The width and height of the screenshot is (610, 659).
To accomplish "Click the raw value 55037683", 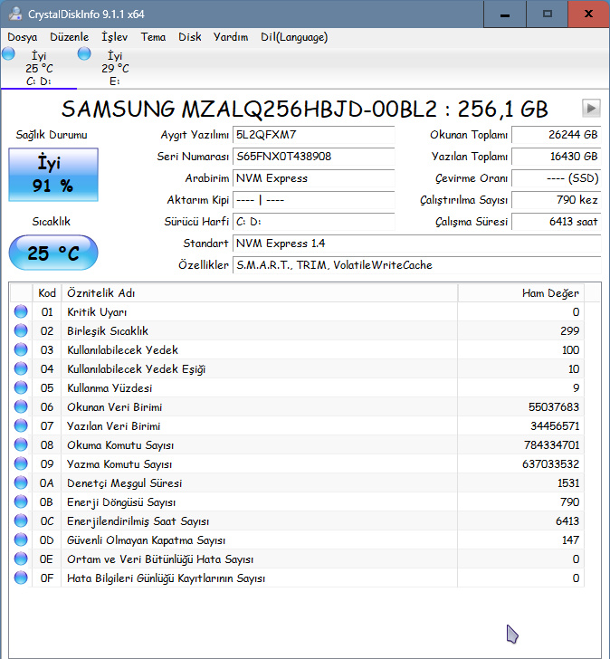I will pos(554,406).
